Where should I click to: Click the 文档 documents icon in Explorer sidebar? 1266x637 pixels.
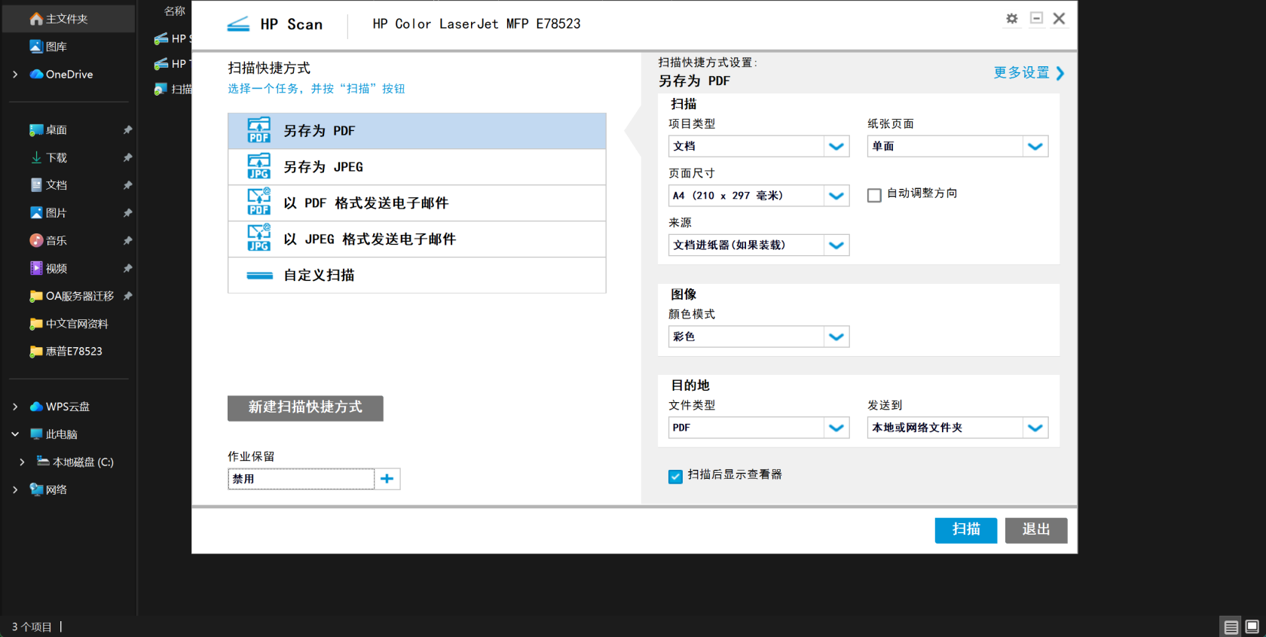pos(36,185)
